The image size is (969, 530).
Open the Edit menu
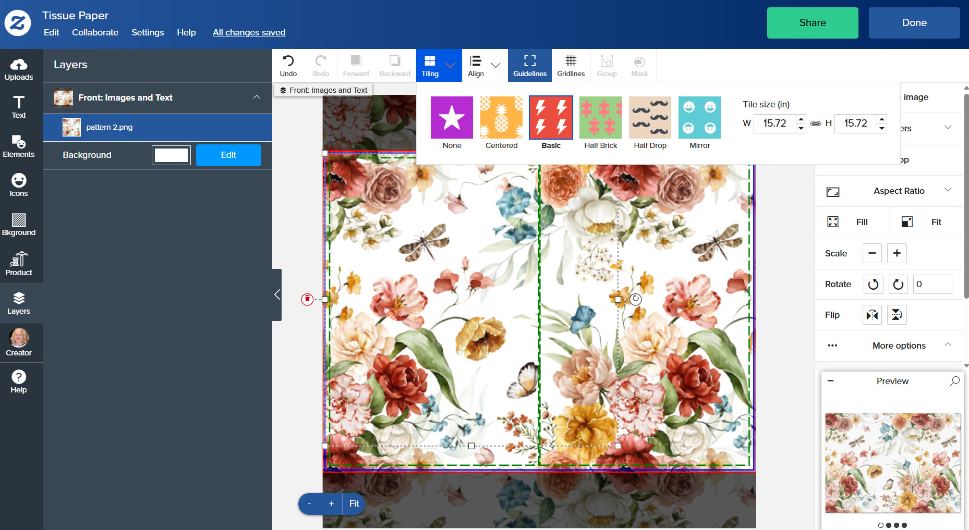[x=52, y=32]
